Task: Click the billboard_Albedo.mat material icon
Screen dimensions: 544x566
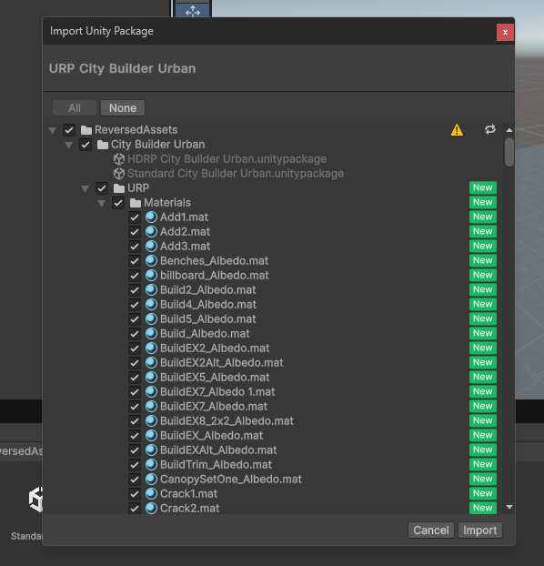Action: [151, 276]
